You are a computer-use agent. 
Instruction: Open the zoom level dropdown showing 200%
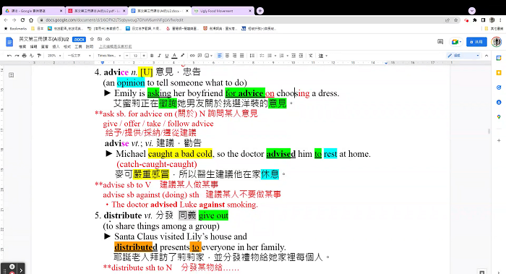[x=54, y=56]
